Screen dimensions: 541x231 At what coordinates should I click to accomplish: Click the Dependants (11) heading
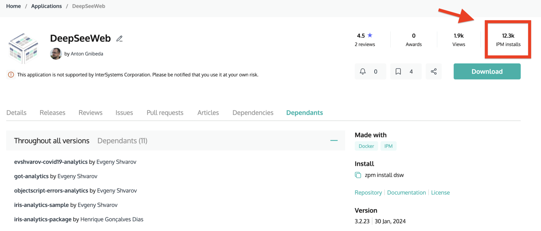coord(122,141)
